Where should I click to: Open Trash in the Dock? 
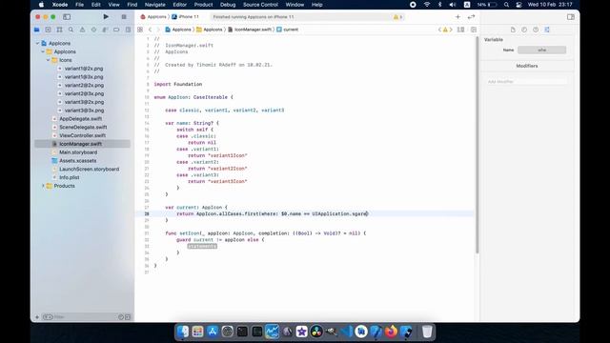(x=427, y=332)
